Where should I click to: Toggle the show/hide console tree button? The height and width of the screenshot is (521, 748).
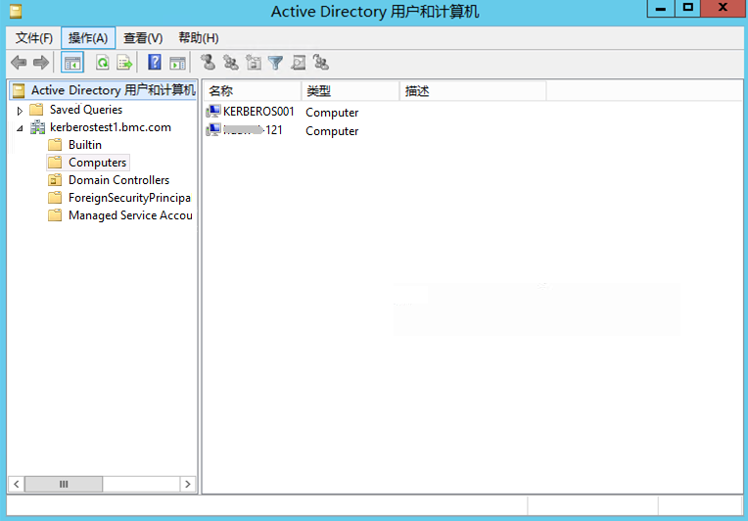tap(72, 63)
